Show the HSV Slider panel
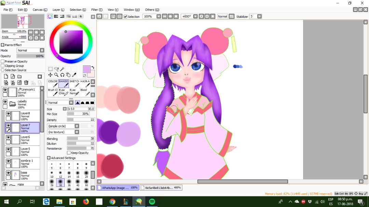The width and height of the screenshot is (369, 207). 62,16
